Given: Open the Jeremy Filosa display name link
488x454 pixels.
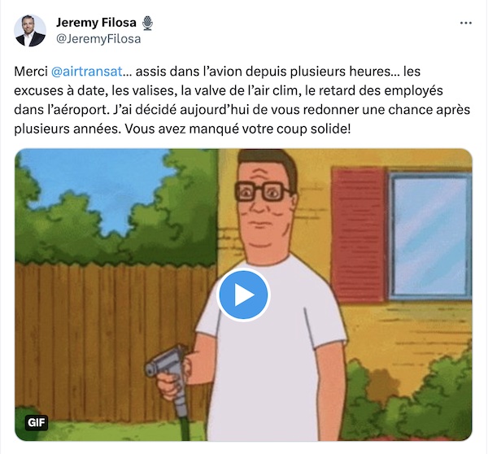Looking at the screenshot, I should coord(96,23).
